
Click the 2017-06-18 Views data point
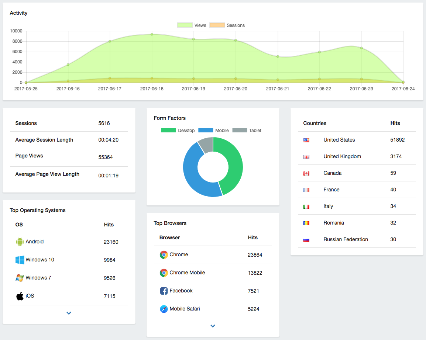152,34
